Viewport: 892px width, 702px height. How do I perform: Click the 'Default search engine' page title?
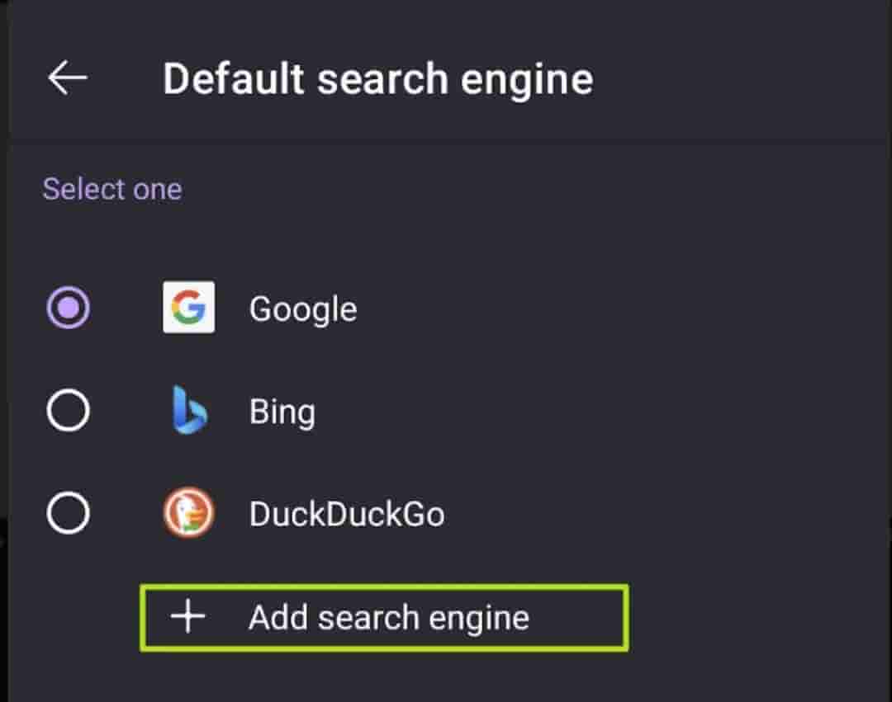tap(377, 79)
